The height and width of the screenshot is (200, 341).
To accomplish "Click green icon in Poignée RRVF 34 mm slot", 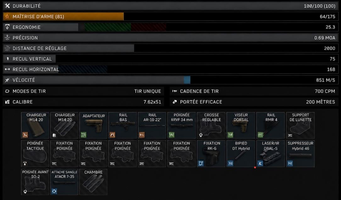I will pyautogui.click(x=171, y=135).
